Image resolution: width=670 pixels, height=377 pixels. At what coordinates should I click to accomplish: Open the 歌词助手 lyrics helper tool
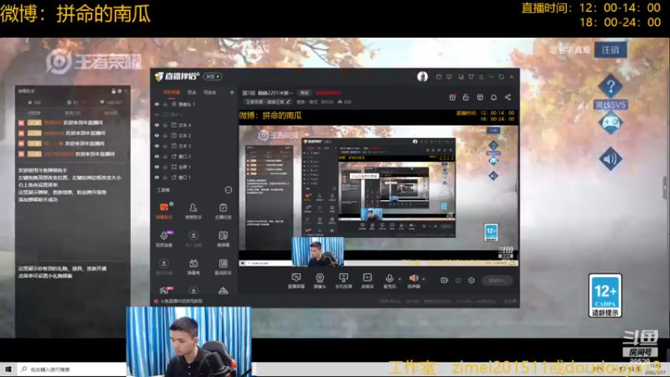point(223,266)
